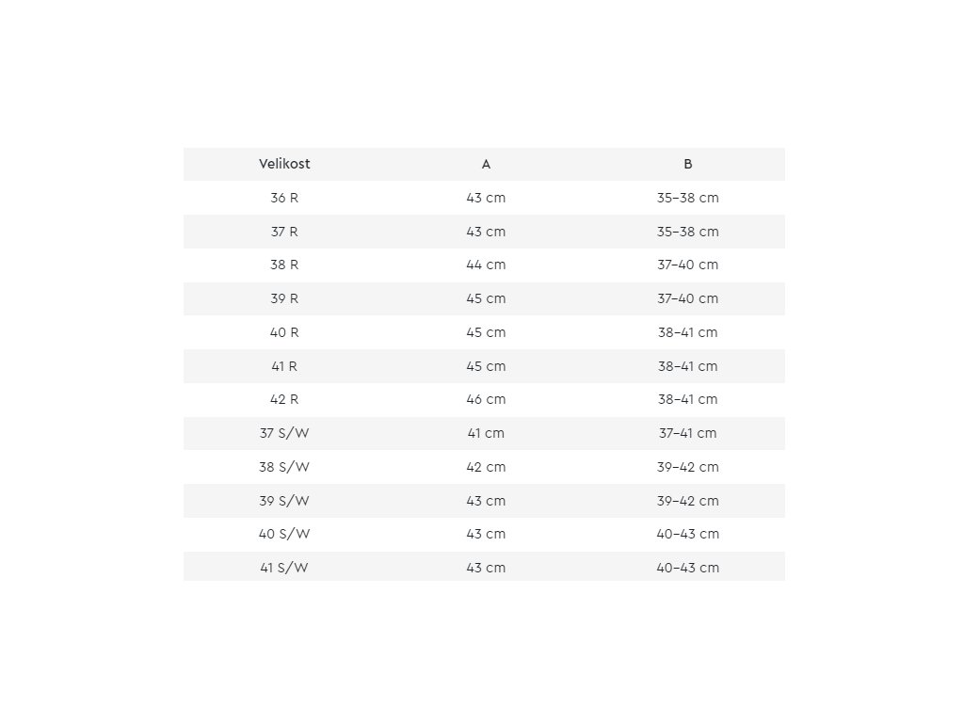Image resolution: width=964 pixels, height=723 pixels.
Task: Click the 38 S/W size label
Action: click(284, 467)
